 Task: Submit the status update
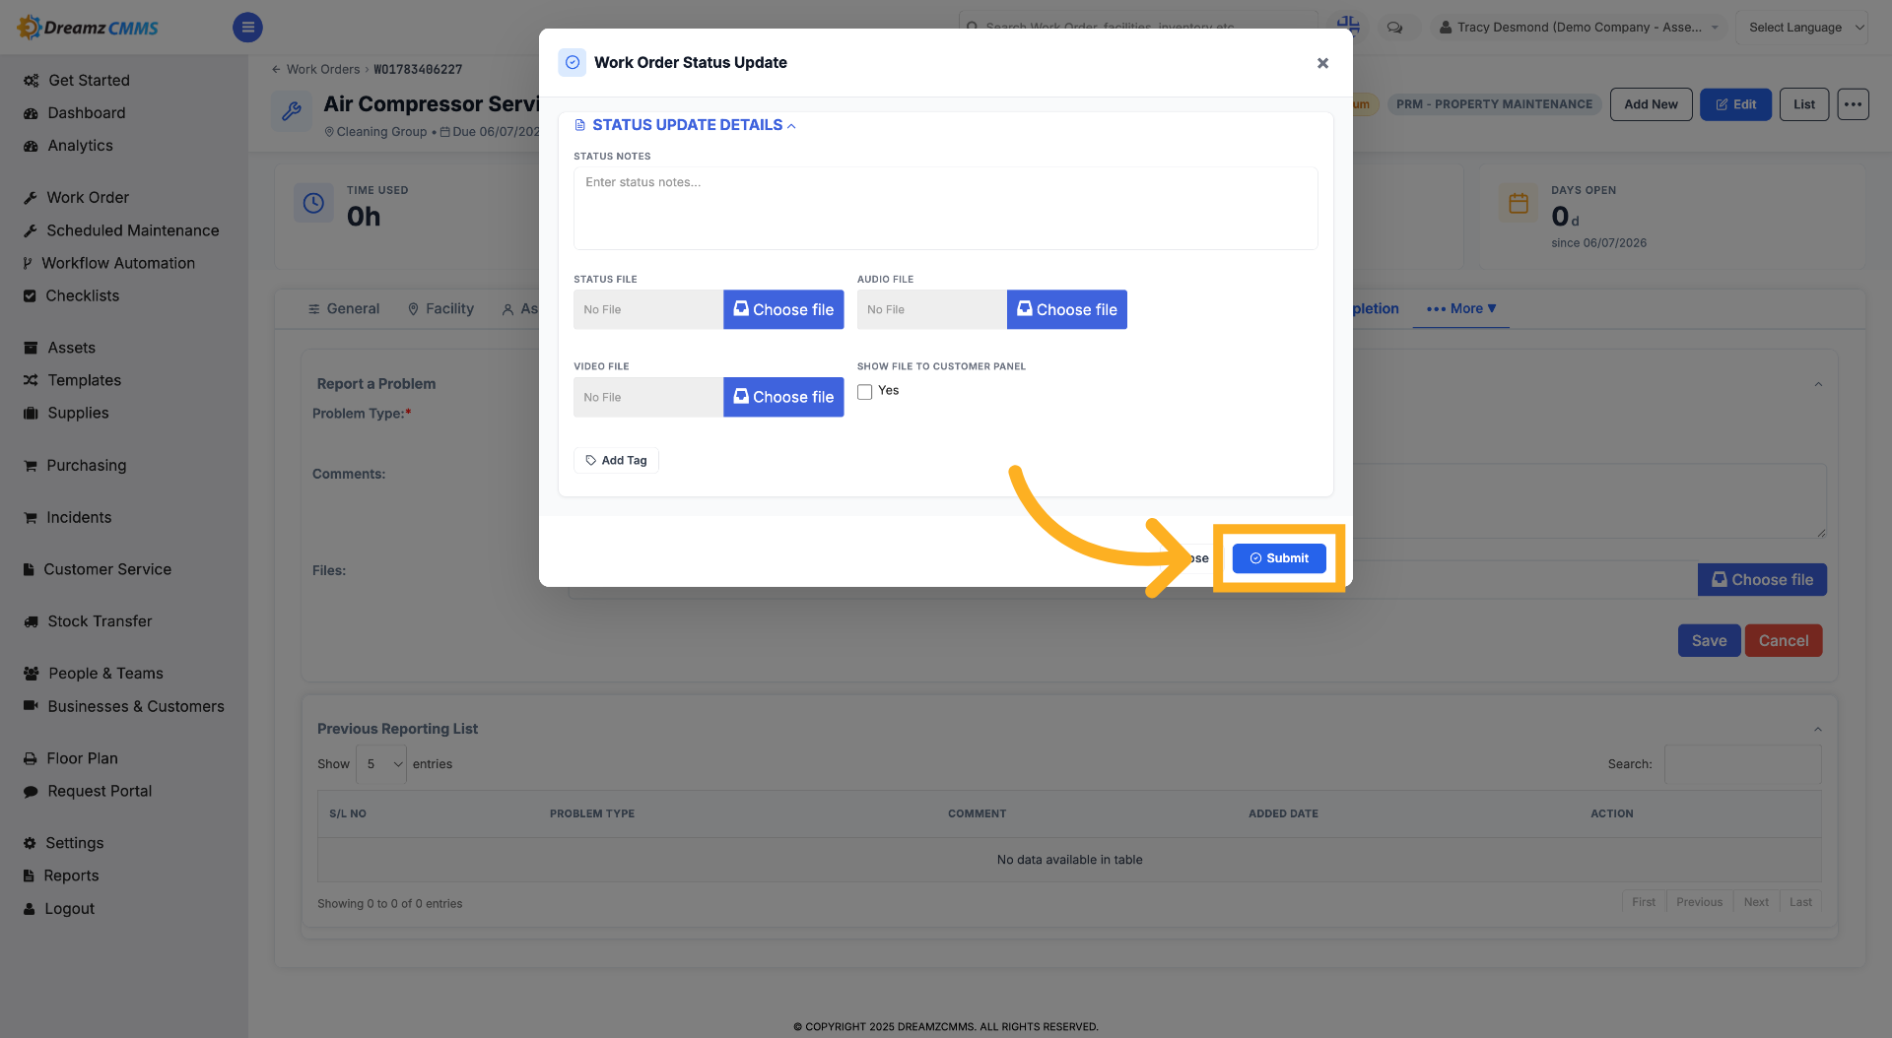[x=1279, y=558]
